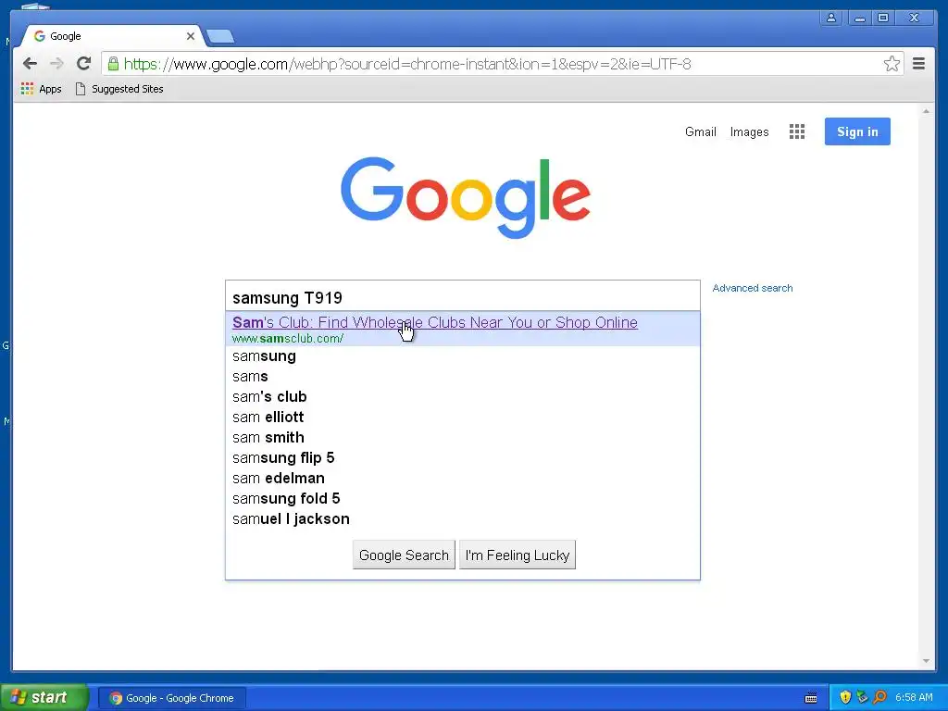Choose the 'sam's club' suggestion
Screen dimensions: 948x711
[463, 396]
